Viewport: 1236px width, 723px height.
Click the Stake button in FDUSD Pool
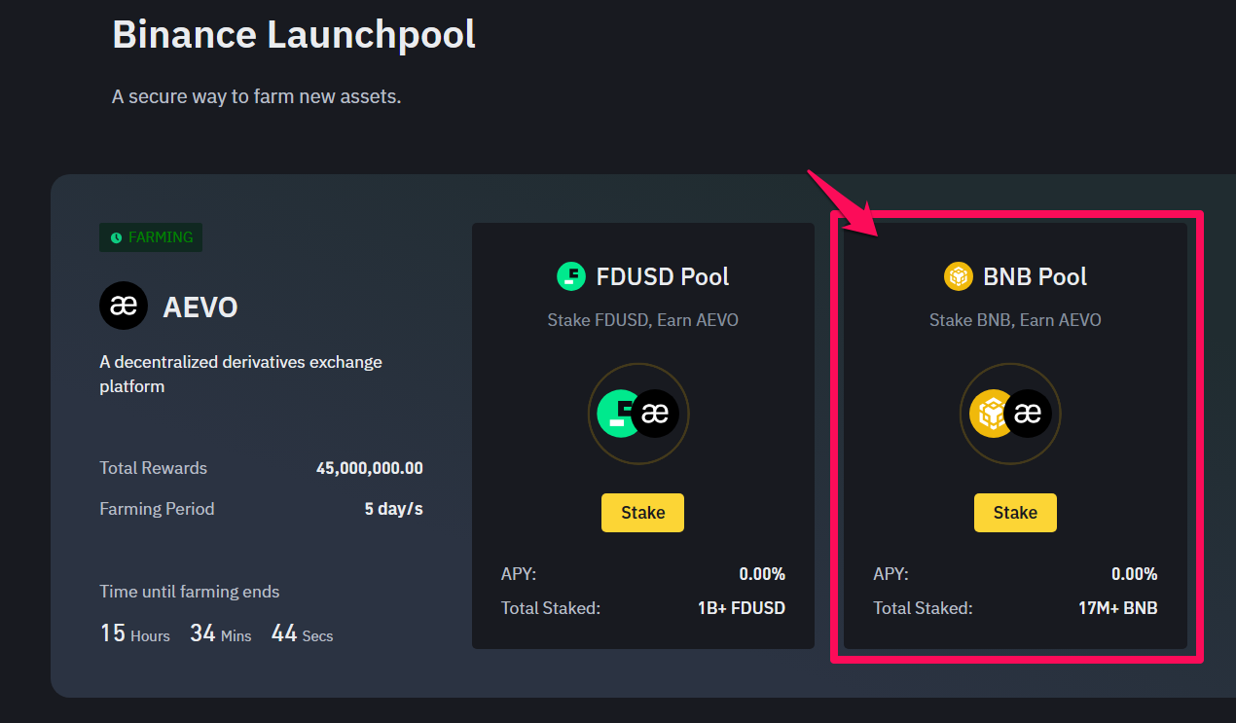642,513
